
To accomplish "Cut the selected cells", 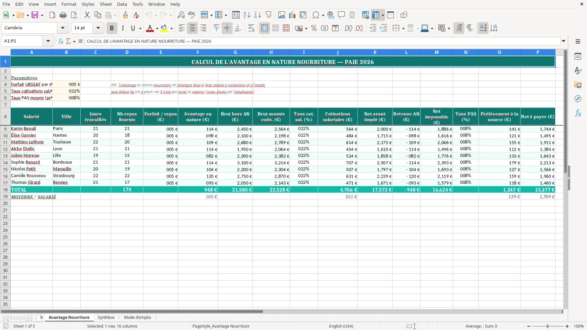I will point(87,15).
